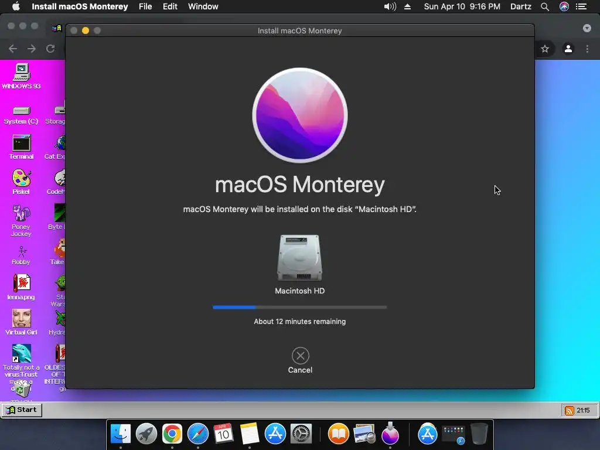600x450 pixels.
Task: Expand the browser tab search dropdown
Action: (587, 28)
